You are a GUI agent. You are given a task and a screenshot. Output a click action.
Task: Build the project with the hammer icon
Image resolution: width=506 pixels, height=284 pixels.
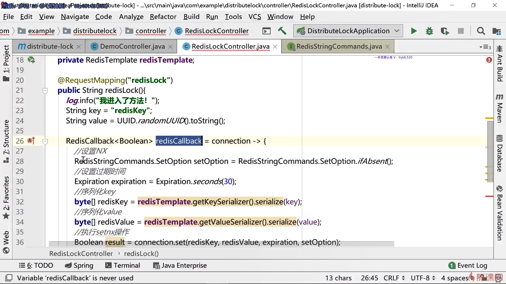pos(282,31)
